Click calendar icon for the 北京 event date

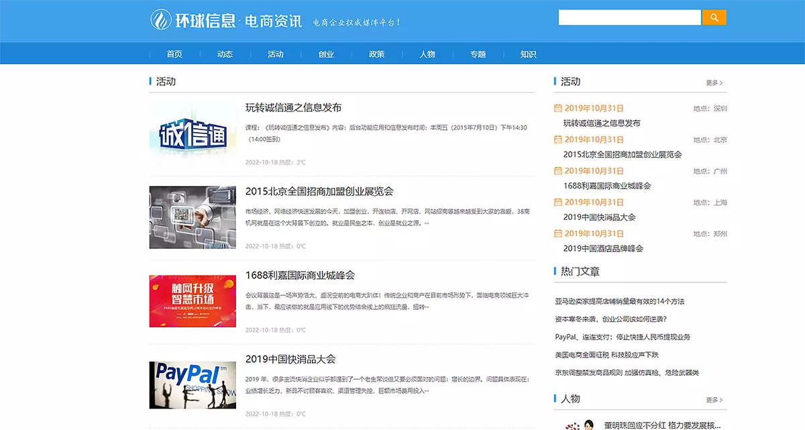557,140
